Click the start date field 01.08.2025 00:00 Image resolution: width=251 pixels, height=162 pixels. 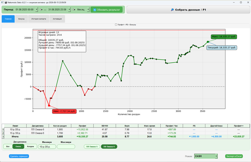point(25,10)
